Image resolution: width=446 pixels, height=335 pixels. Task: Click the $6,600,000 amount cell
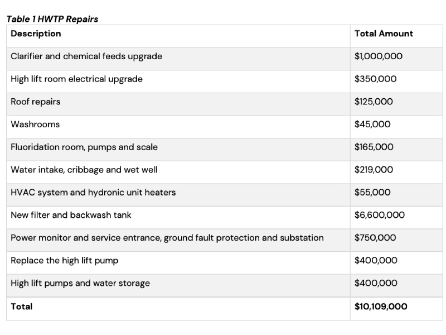[380, 215]
